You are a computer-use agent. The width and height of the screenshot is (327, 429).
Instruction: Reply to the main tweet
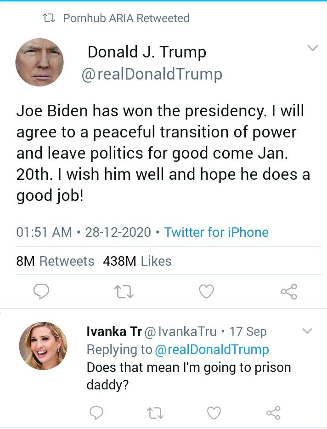(x=42, y=291)
